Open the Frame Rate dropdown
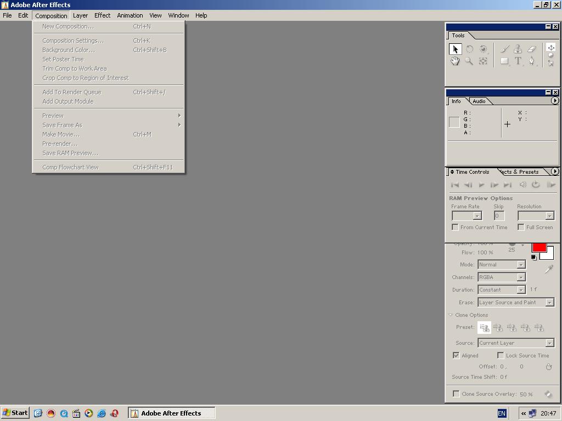 pyautogui.click(x=467, y=216)
